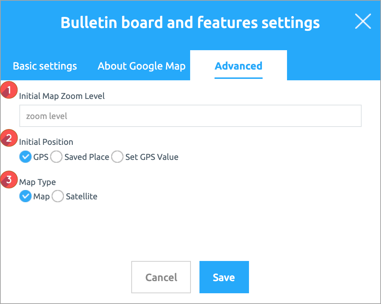381x304 pixels.
Task: Select the Set GPS Value option
Action: 117,157
